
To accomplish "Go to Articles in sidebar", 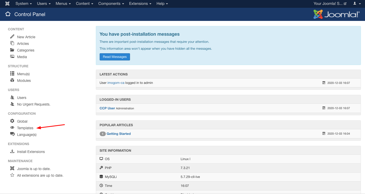I will tap(23, 44).
